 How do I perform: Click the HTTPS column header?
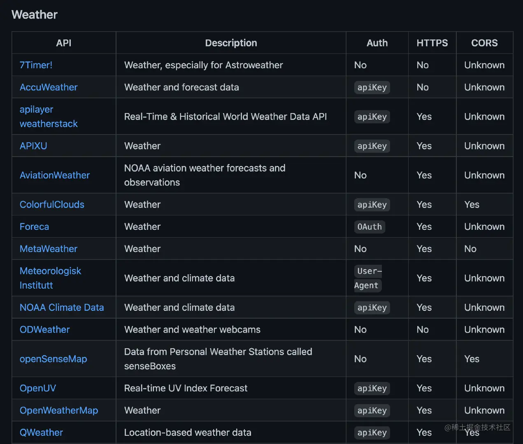click(x=432, y=43)
